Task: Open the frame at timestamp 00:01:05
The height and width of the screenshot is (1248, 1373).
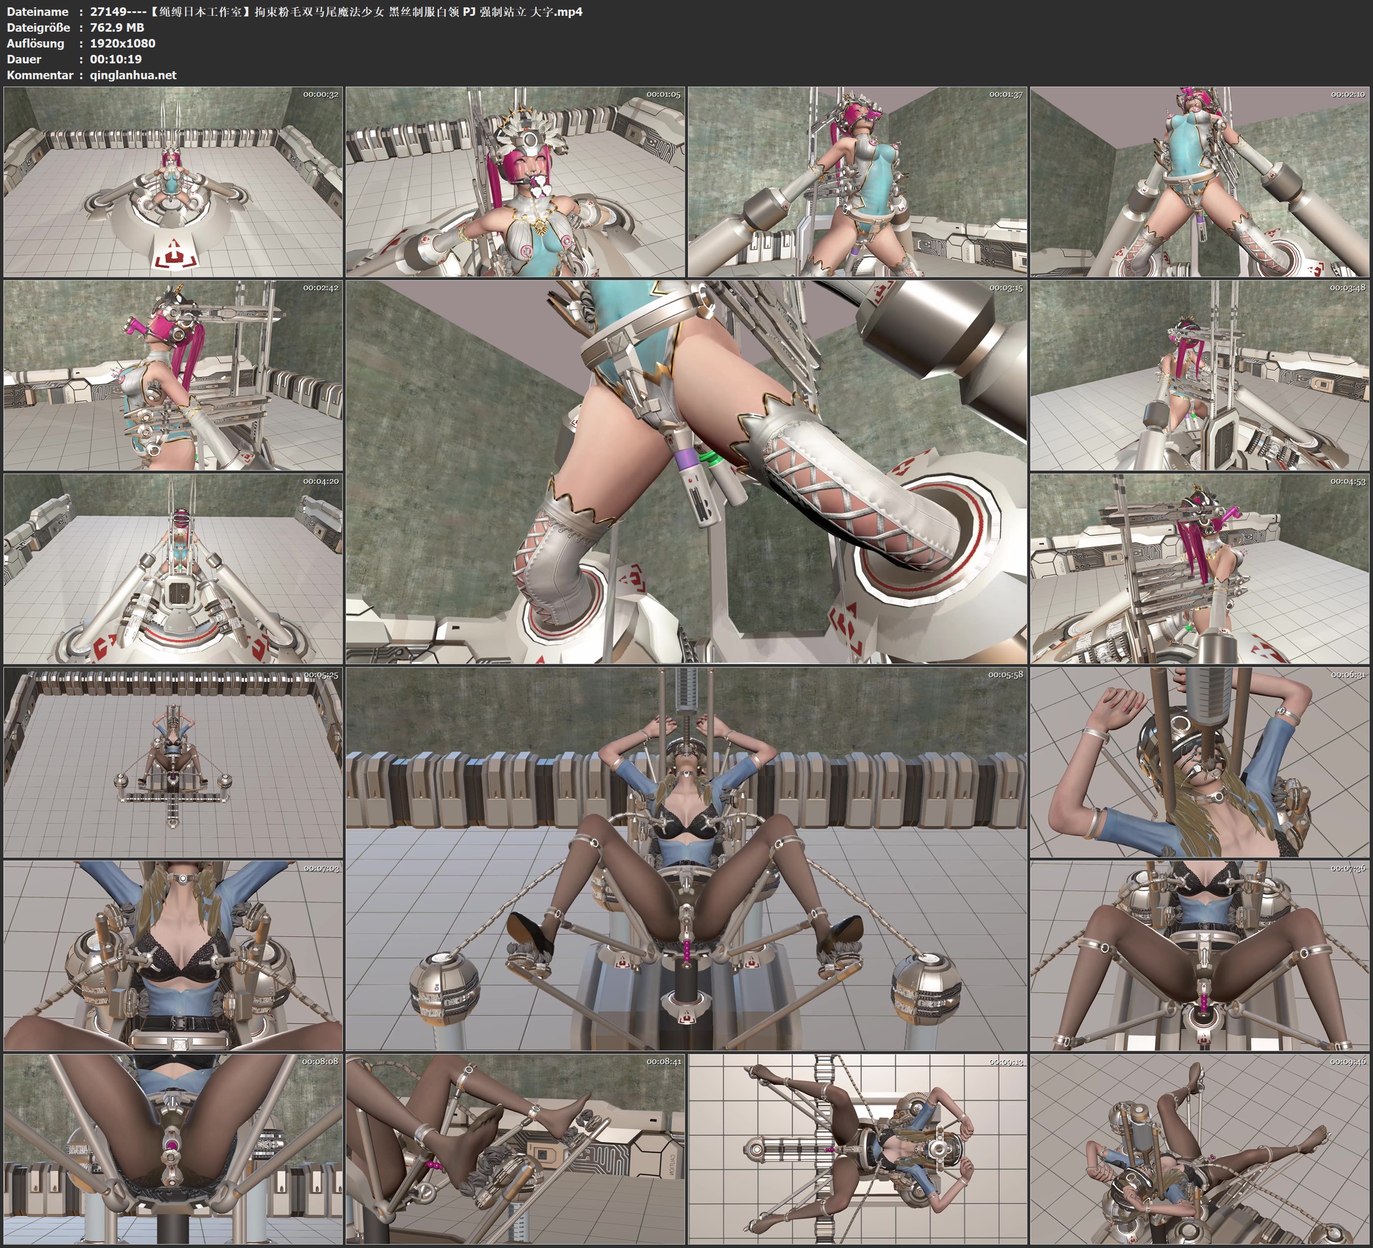Action: coord(515,181)
